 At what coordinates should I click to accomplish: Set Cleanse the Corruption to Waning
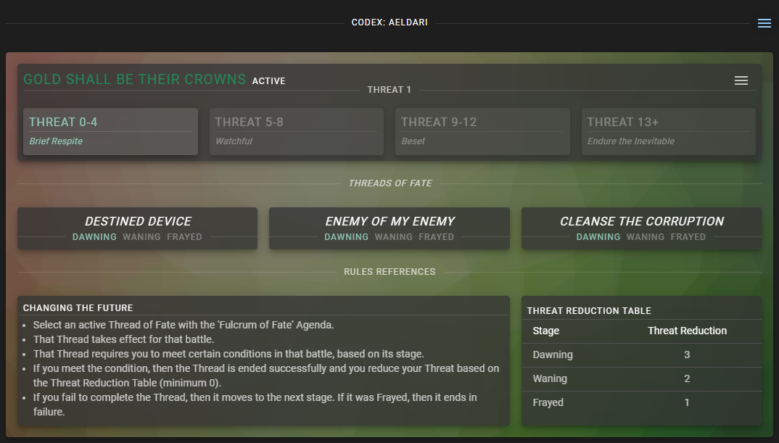coord(646,237)
